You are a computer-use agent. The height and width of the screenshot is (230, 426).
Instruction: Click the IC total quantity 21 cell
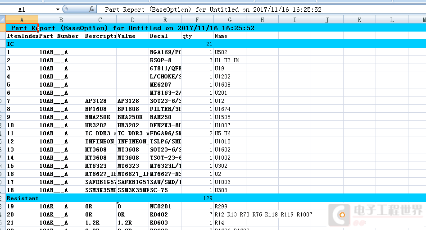pos(198,44)
